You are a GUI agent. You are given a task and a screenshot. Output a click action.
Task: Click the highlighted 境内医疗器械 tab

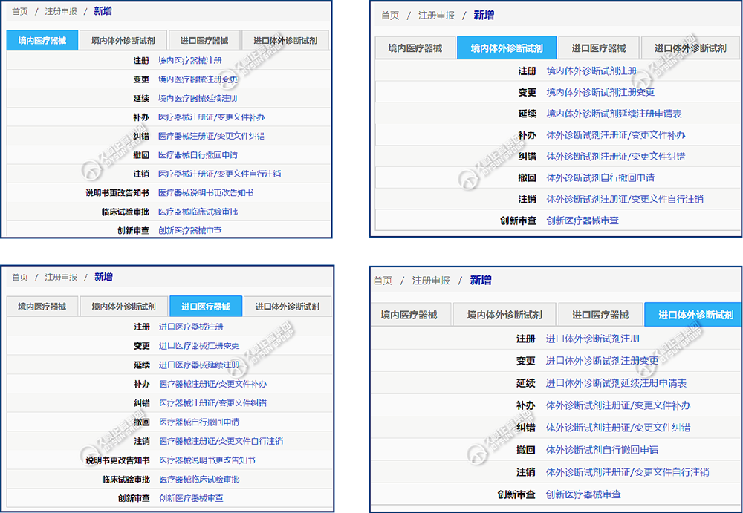coord(42,41)
